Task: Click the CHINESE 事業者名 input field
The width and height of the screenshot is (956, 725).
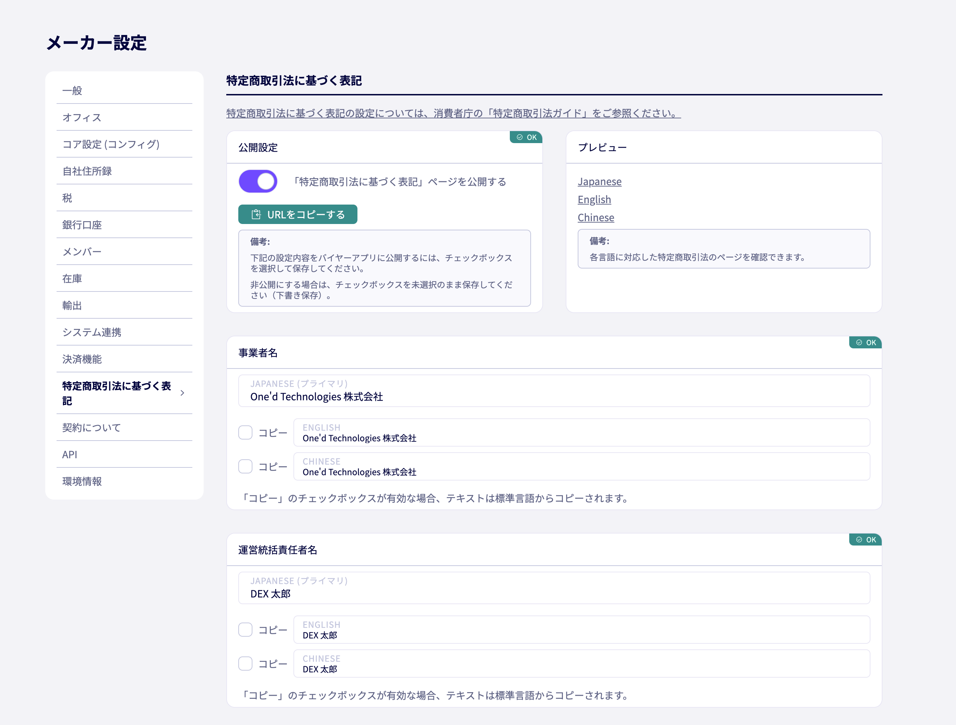Action: 582,466
